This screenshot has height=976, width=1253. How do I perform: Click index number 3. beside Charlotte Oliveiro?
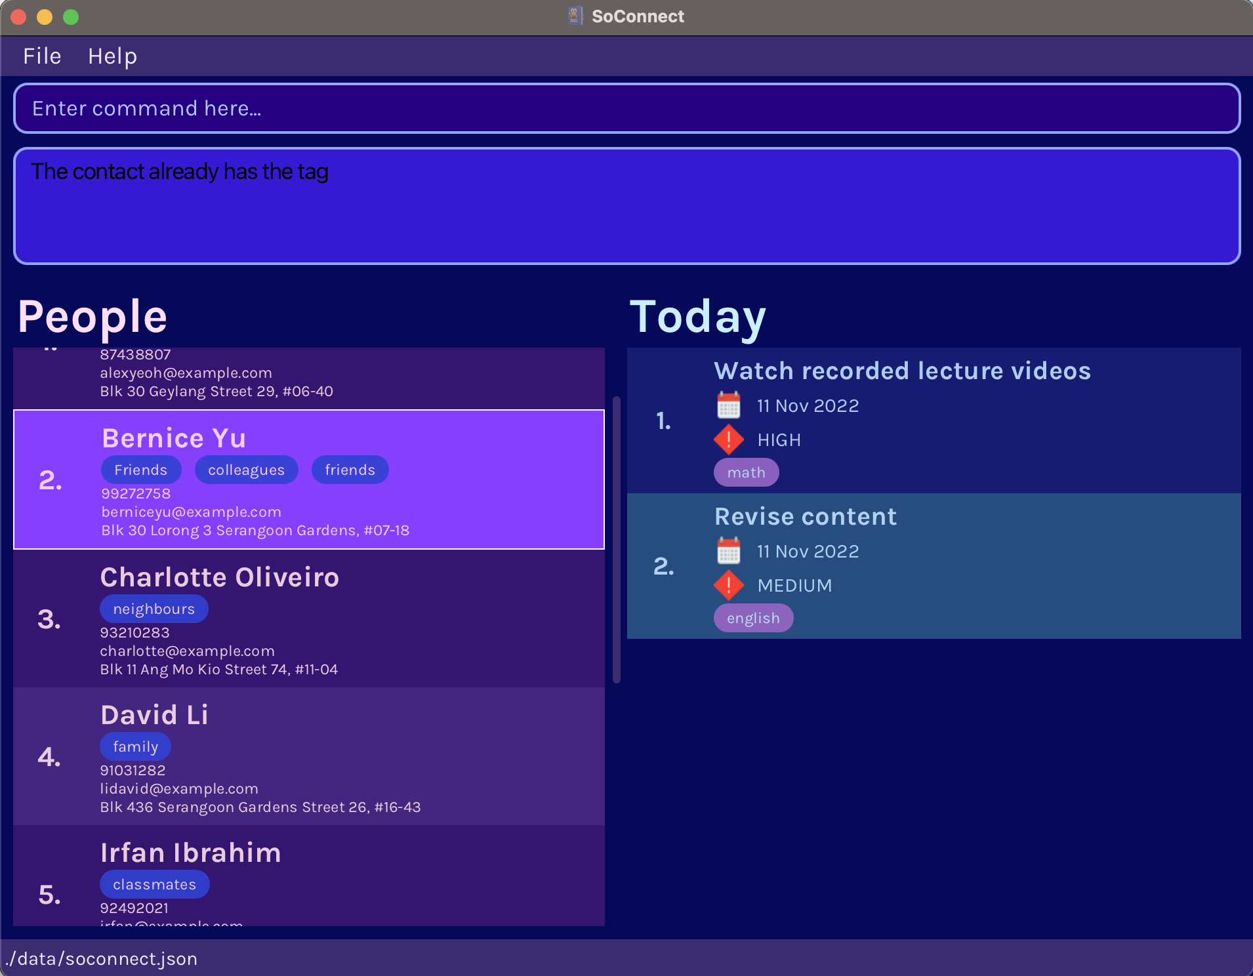point(49,619)
